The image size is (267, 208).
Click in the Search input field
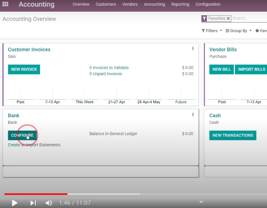[x=249, y=18]
